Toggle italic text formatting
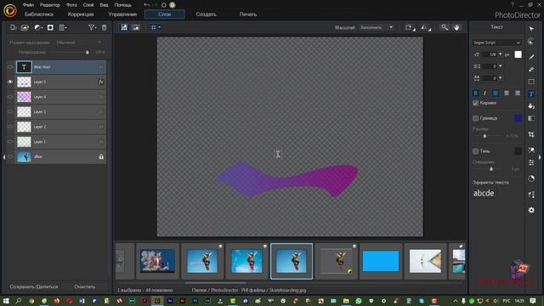Image resolution: width=544 pixels, height=306 pixels. click(485, 93)
